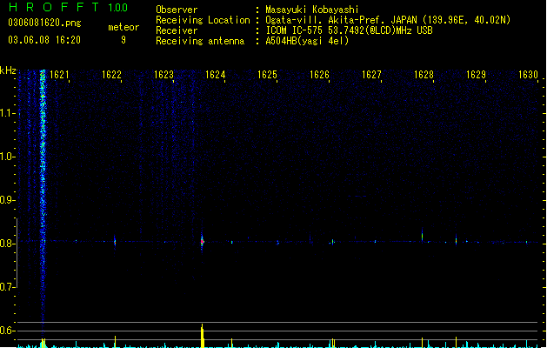Screen dimensions: 547x348
Task: Click the A504HB(yagi 4el) antenna text
Action: [307, 41]
